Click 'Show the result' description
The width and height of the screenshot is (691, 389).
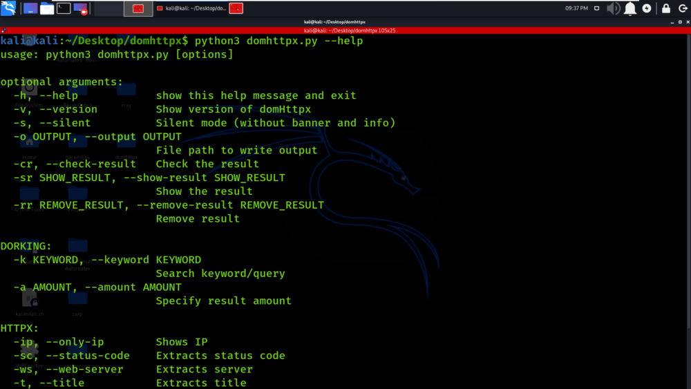[205, 191]
